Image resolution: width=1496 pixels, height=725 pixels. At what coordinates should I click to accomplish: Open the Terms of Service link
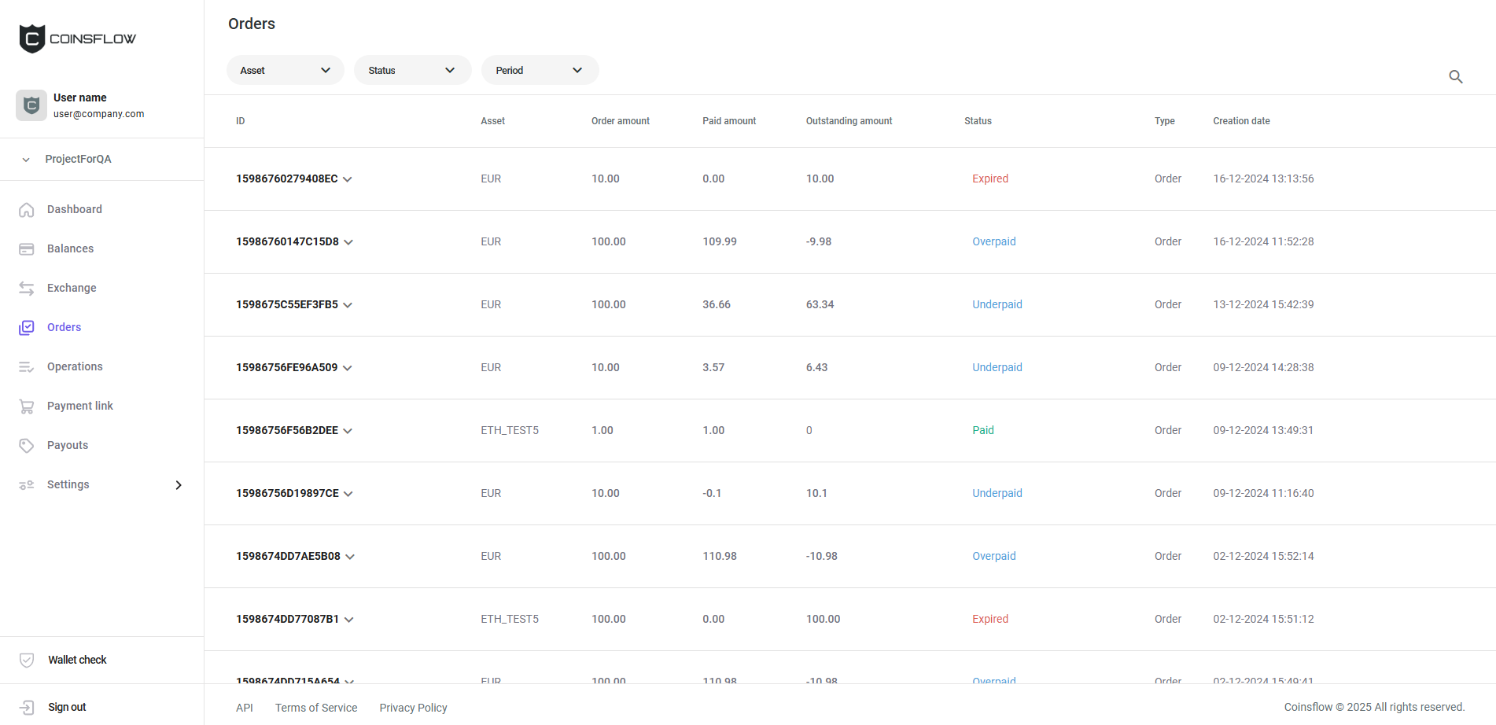[x=316, y=708]
